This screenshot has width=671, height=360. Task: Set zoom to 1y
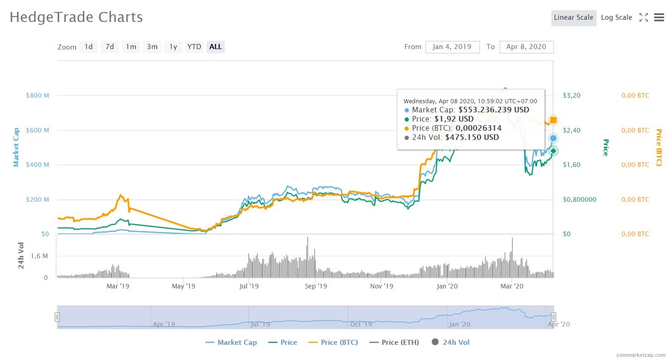click(173, 47)
